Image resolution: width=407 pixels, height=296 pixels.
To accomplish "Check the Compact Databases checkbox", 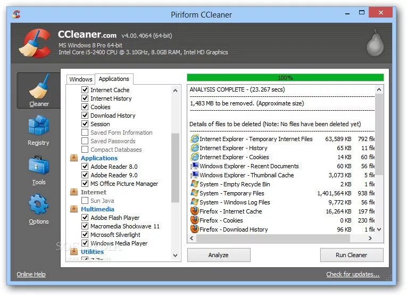I will [x=85, y=149].
